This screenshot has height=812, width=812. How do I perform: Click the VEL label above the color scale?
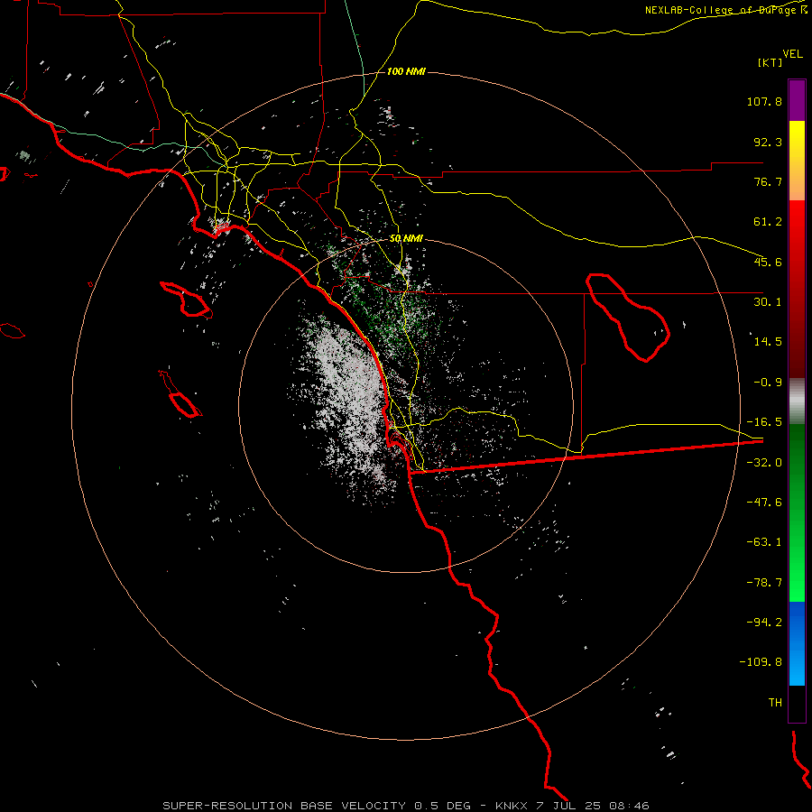tap(792, 53)
